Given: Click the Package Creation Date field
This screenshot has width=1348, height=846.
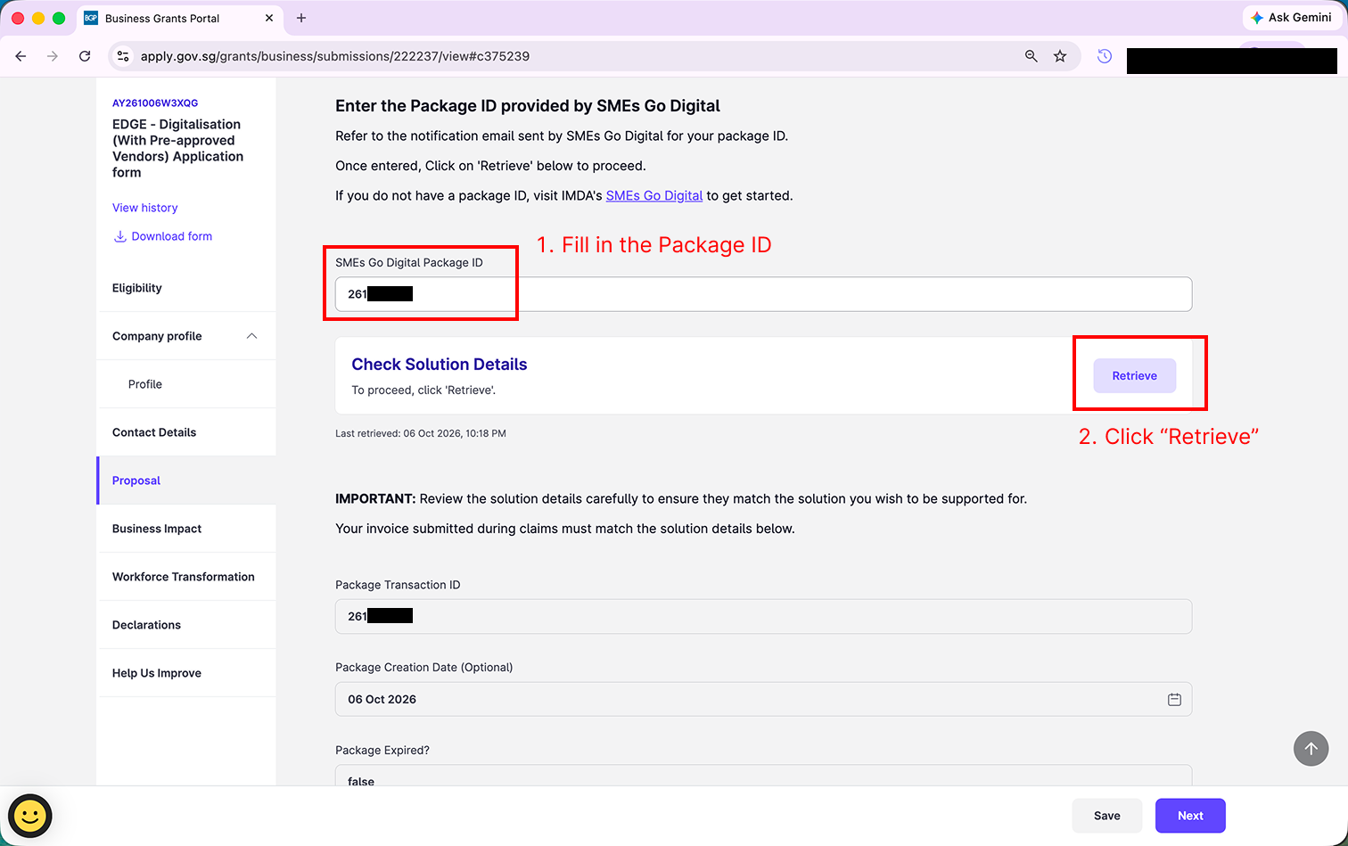Looking at the screenshot, I should [763, 699].
